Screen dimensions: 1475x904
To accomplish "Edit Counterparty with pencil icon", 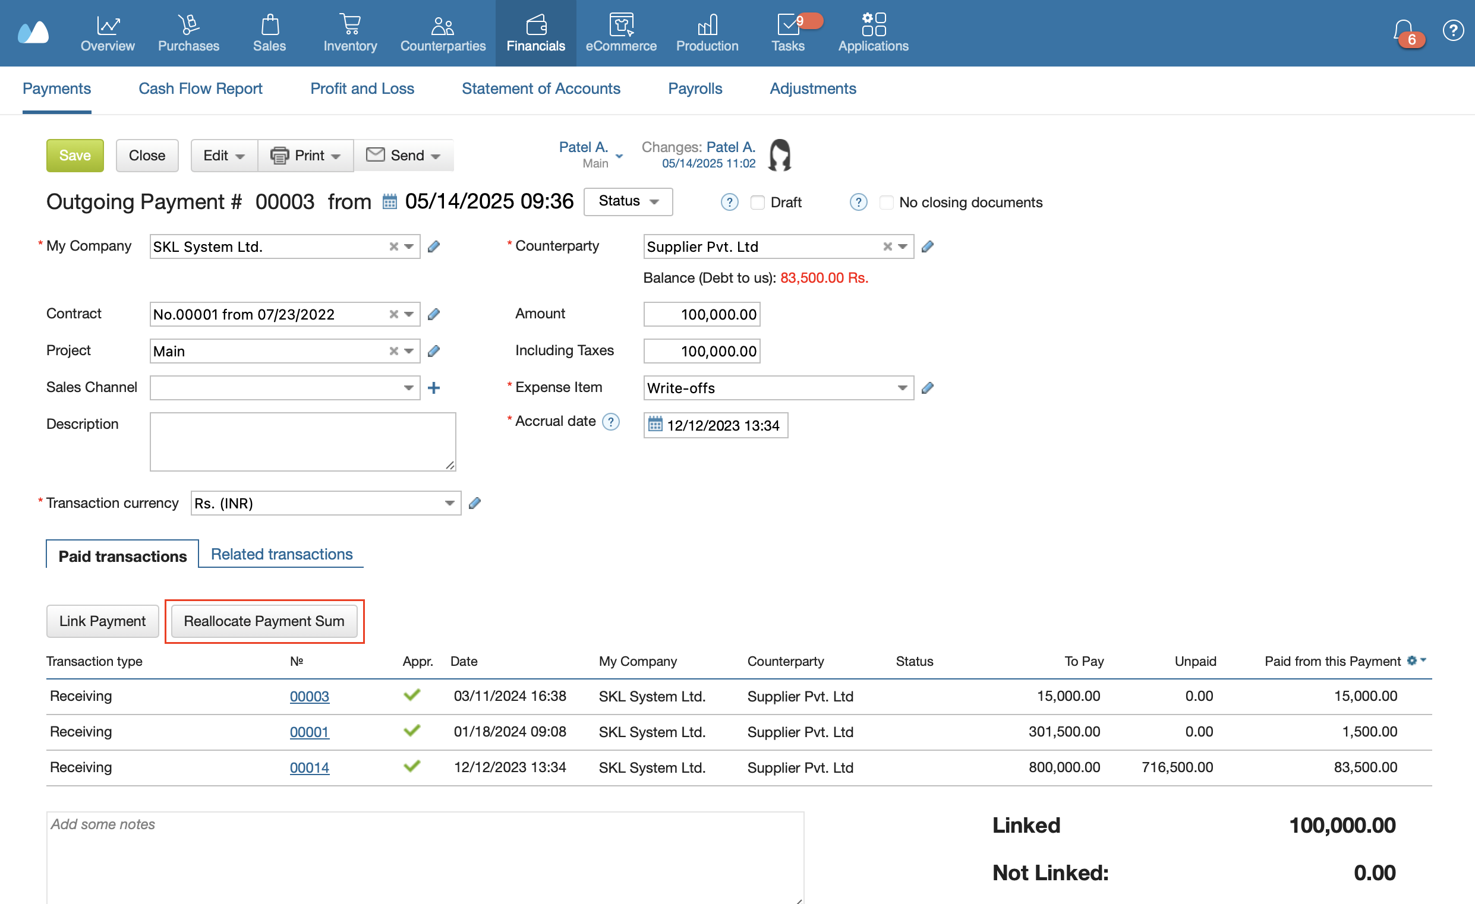I will pyautogui.click(x=928, y=246).
